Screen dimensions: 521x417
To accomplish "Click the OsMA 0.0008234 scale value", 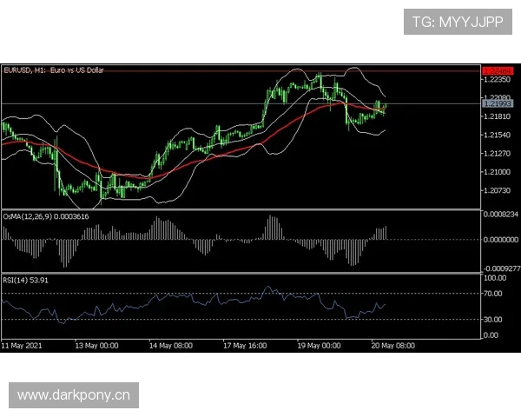I will (x=501, y=214).
